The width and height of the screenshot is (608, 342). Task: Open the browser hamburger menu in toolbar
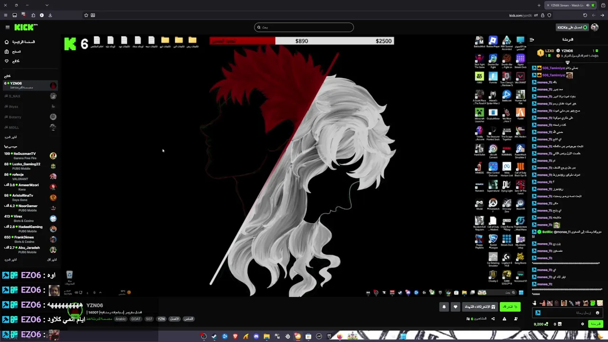(x=6, y=15)
